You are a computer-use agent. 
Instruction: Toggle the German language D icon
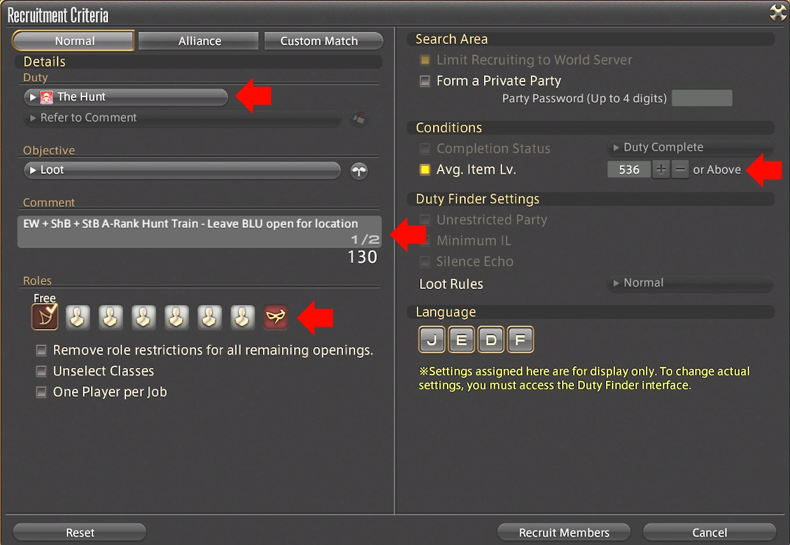(x=490, y=340)
